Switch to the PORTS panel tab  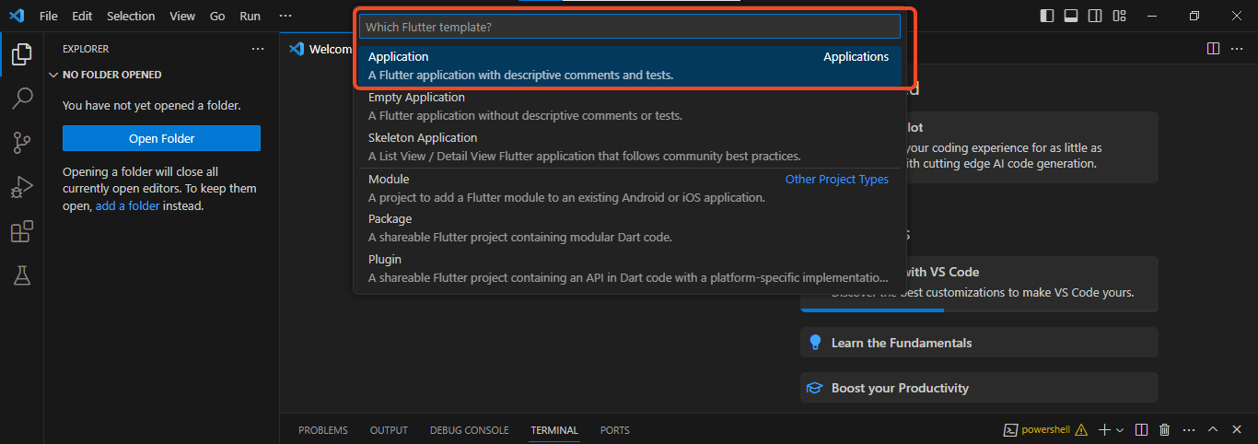pyautogui.click(x=615, y=430)
